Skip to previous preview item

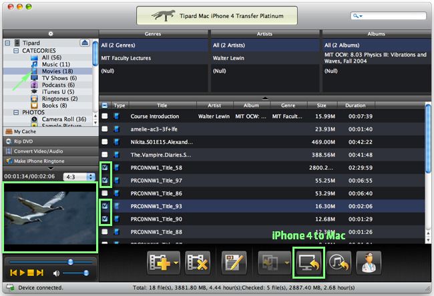pyautogui.click(x=13, y=273)
